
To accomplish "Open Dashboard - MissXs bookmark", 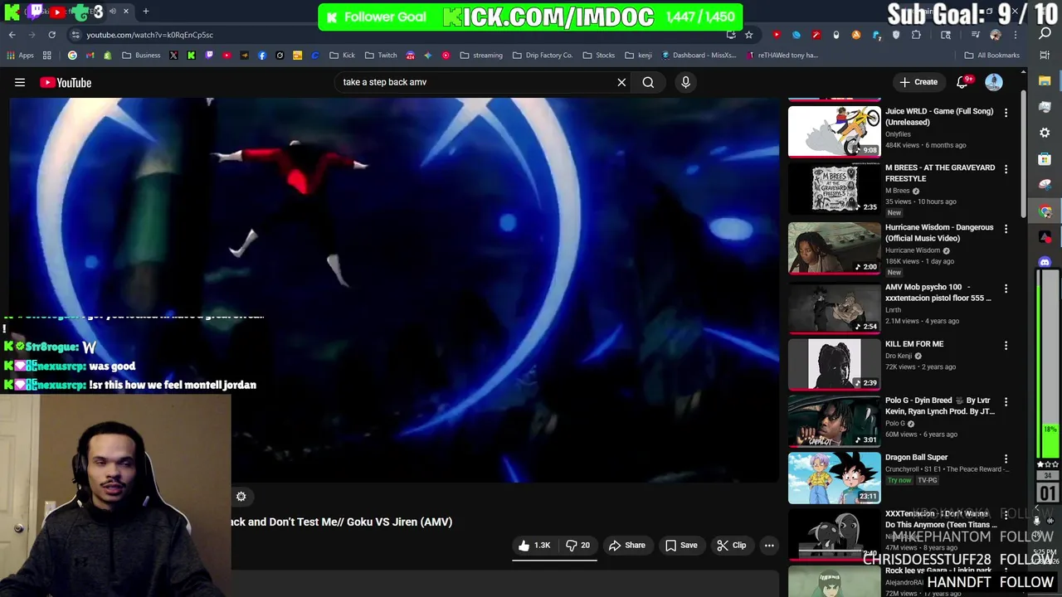I will click(x=699, y=56).
